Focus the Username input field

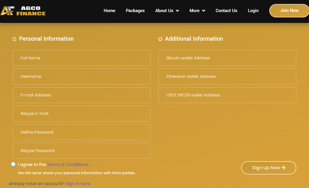tap(81, 76)
